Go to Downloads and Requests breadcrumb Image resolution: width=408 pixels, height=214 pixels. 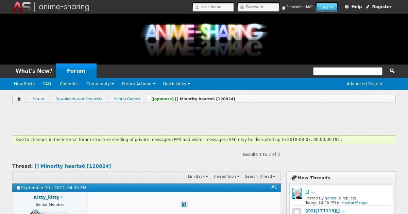coord(79,99)
